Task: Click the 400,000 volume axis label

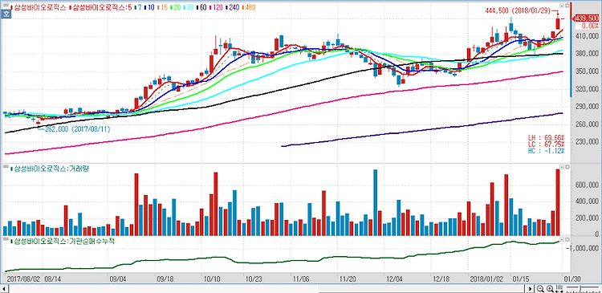Action: pyautogui.click(x=588, y=201)
